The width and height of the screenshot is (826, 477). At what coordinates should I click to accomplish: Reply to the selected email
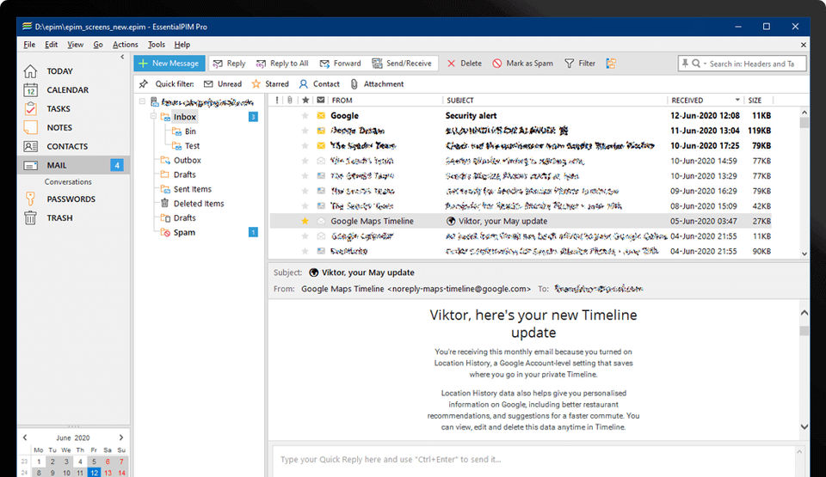point(229,64)
